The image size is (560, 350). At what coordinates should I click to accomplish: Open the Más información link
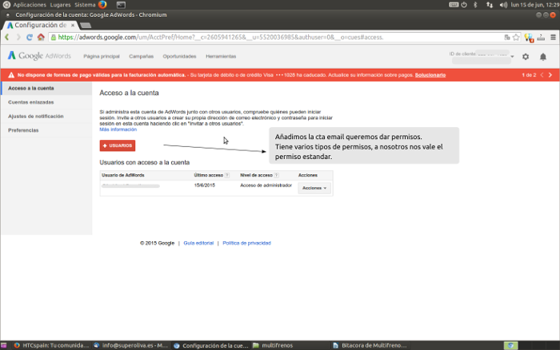pyautogui.click(x=118, y=129)
